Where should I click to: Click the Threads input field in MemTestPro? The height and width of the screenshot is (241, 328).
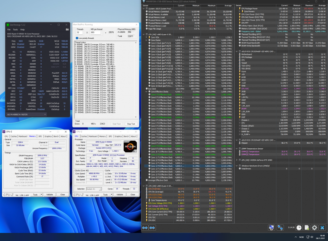point(80,32)
